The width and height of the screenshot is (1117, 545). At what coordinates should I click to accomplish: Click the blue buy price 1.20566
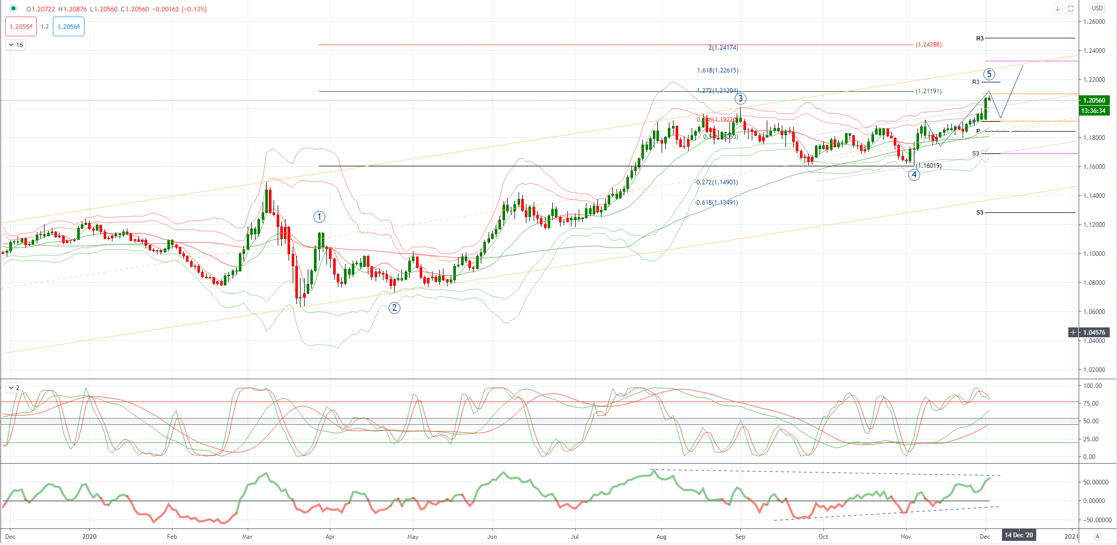[x=68, y=26]
